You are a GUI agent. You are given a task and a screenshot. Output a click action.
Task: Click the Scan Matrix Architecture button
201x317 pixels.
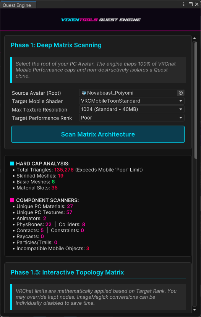(x=98, y=134)
